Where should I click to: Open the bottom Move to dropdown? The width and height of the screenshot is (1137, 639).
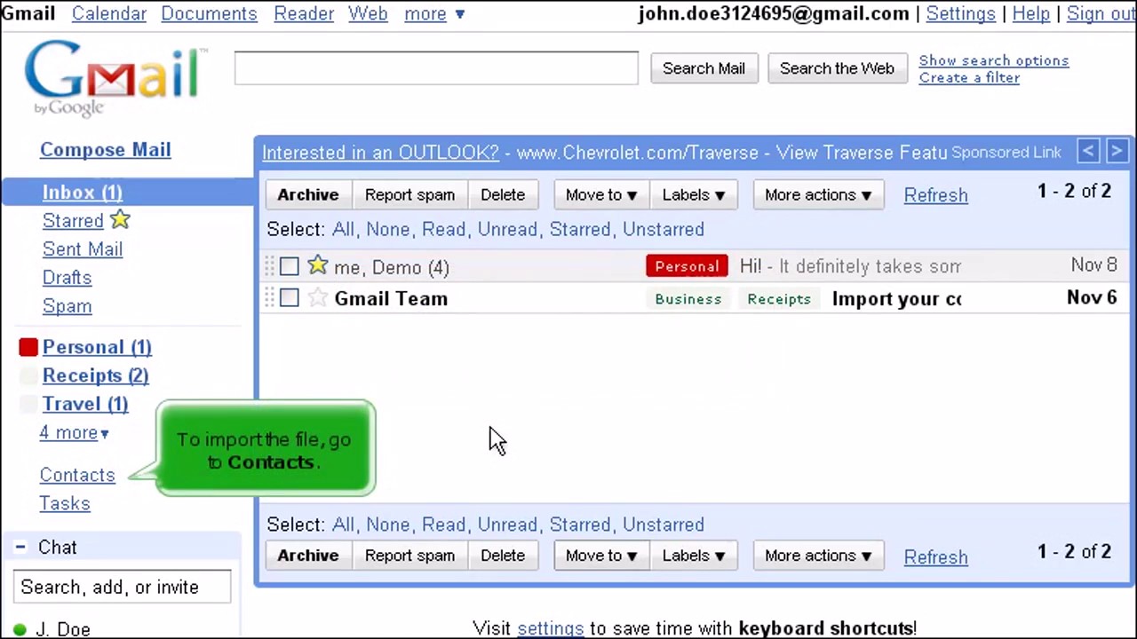click(601, 556)
